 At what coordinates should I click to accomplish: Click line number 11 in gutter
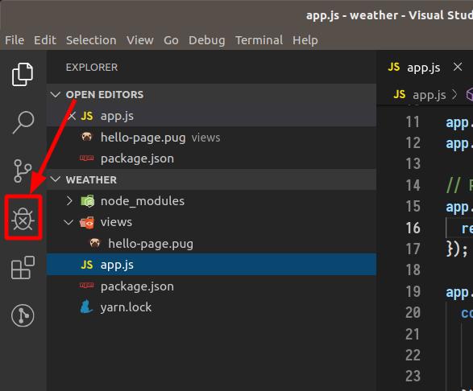pyautogui.click(x=413, y=122)
